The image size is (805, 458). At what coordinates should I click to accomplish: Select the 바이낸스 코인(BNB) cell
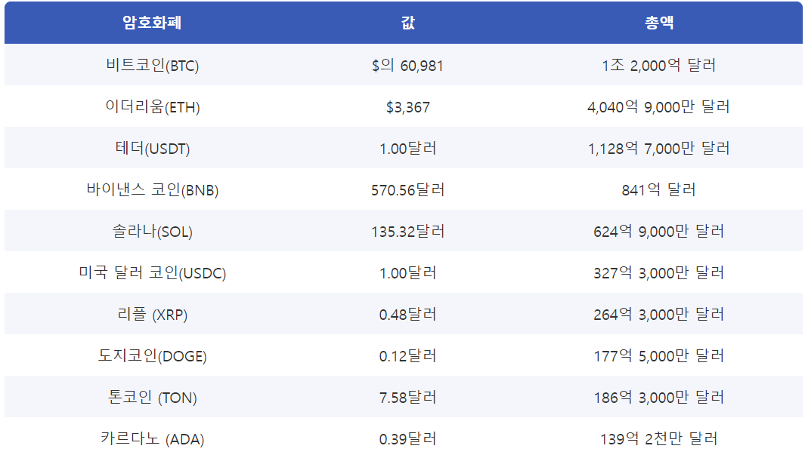152,189
